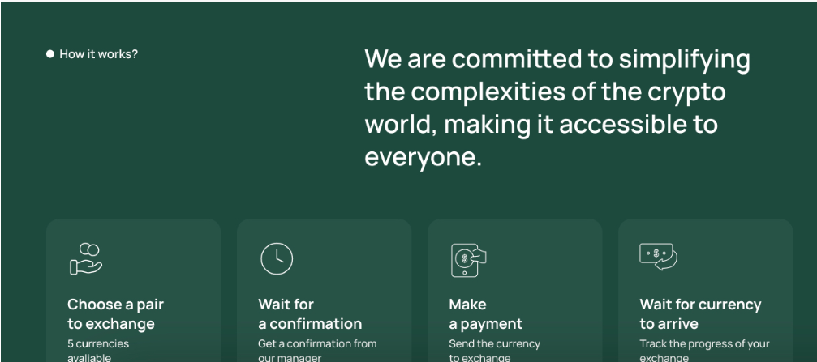Click the '5 currencies available' description
The width and height of the screenshot is (817, 362).
point(98,351)
